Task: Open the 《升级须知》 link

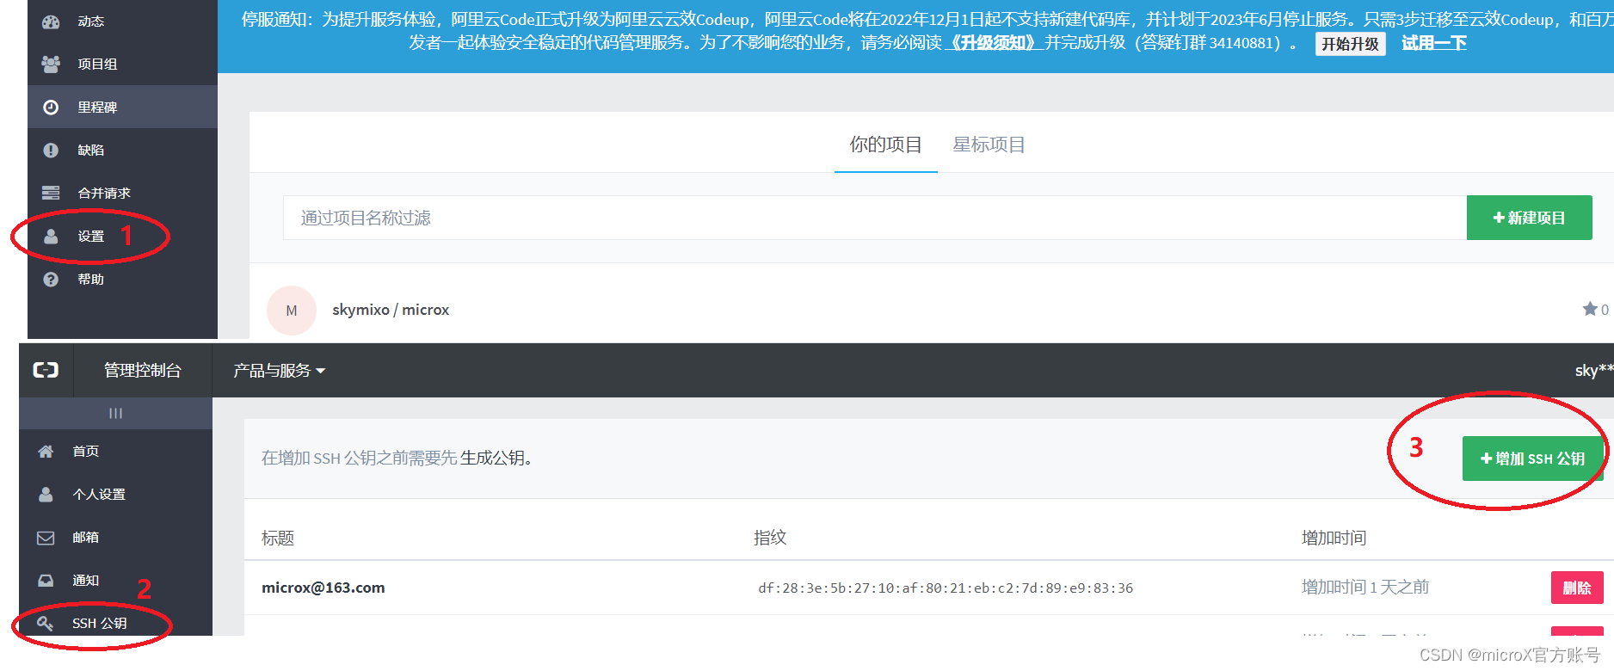Action: 994,43
